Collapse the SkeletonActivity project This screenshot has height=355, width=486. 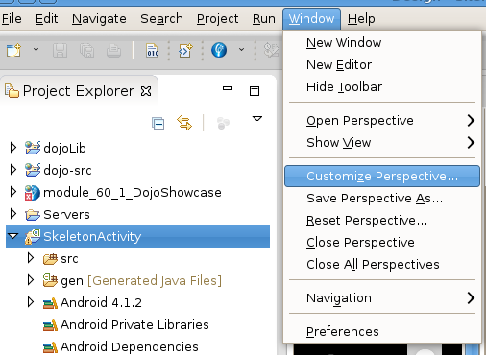click(13, 236)
